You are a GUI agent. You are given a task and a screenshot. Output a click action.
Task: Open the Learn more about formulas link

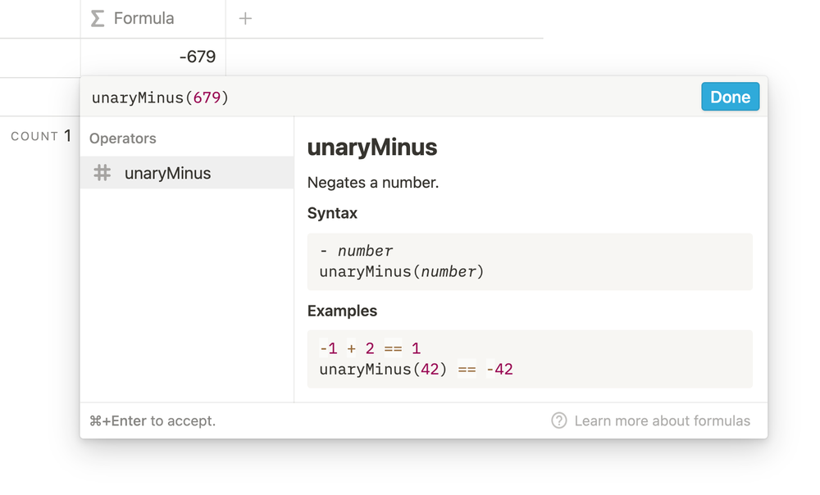point(662,420)
